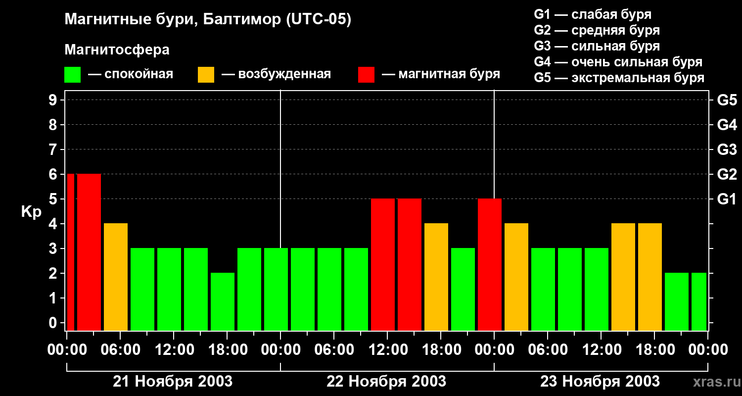
Task: Click the right-axis 'G5' marker
Action: coord(727,100)
